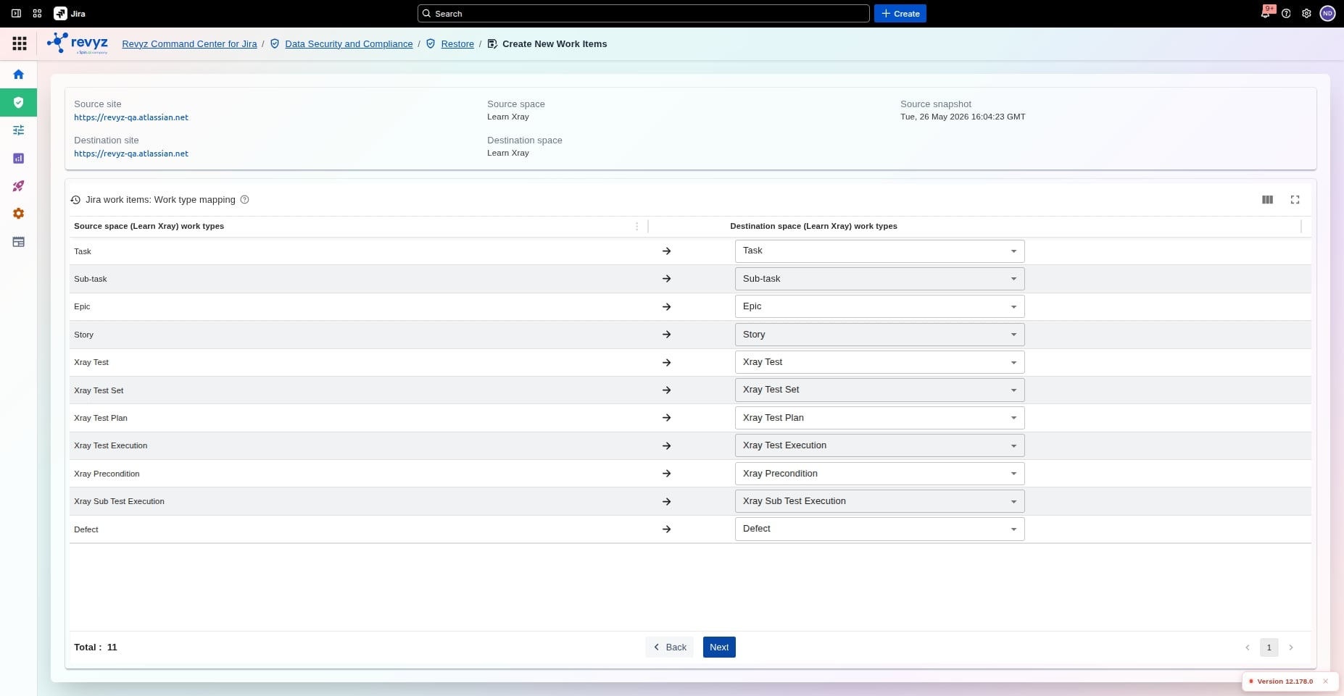Open destination dropdown for Sub-task

pos(879,279)
